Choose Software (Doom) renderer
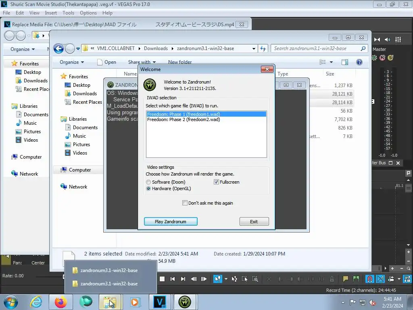Viewport: 413px width, 310px height. pos(166,182)
